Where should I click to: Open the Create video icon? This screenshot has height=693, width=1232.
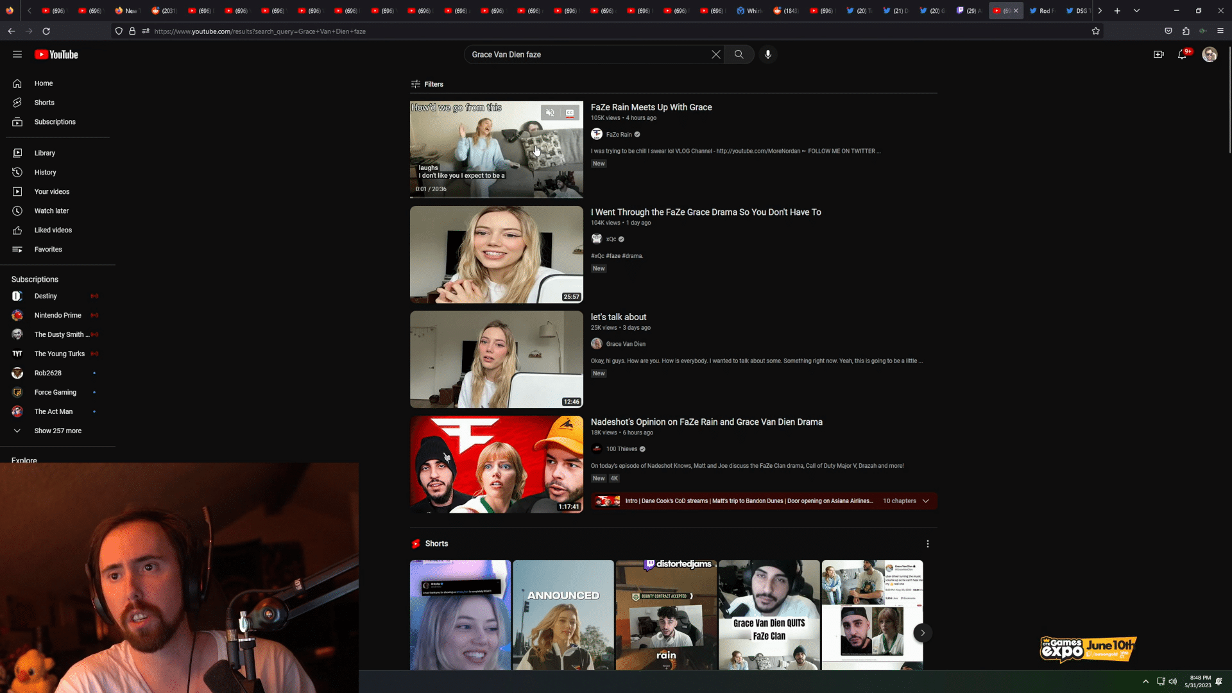coord(1159,55)
